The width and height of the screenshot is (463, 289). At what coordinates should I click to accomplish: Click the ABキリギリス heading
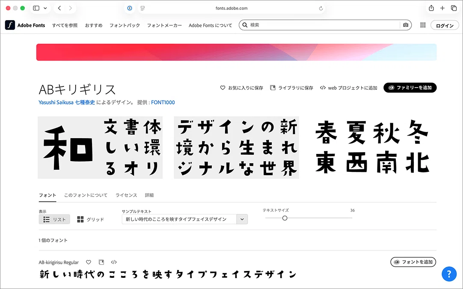coord(77,89)
